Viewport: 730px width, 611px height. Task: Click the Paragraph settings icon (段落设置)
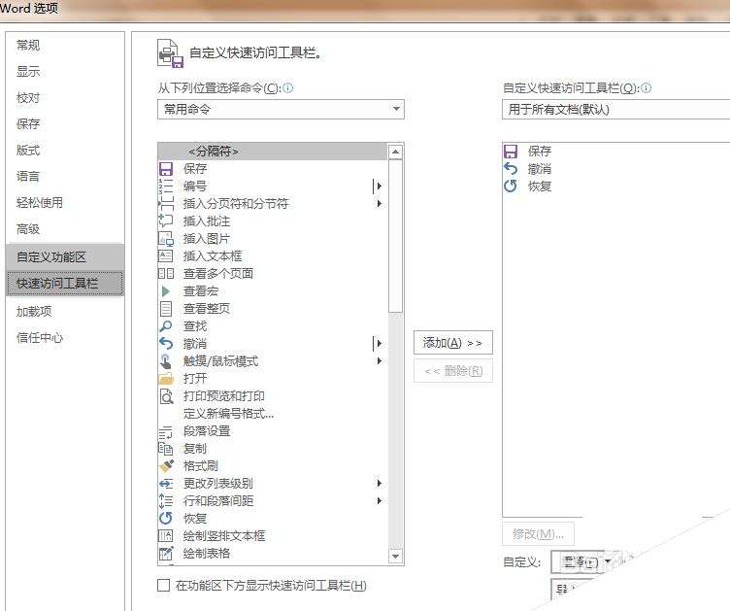166,432
